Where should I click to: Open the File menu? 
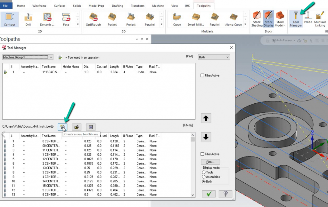[x=5, y=6]
